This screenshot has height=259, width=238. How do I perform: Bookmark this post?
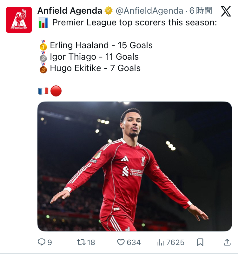click(200, 242)
